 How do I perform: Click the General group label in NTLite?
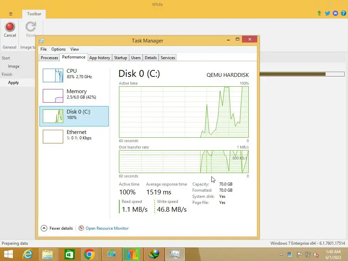(x=9, y=47)
